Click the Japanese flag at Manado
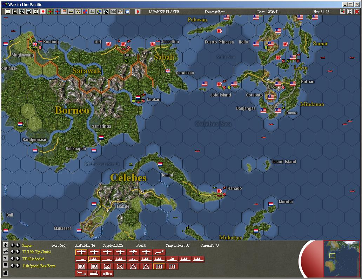 tap(219, 191)
